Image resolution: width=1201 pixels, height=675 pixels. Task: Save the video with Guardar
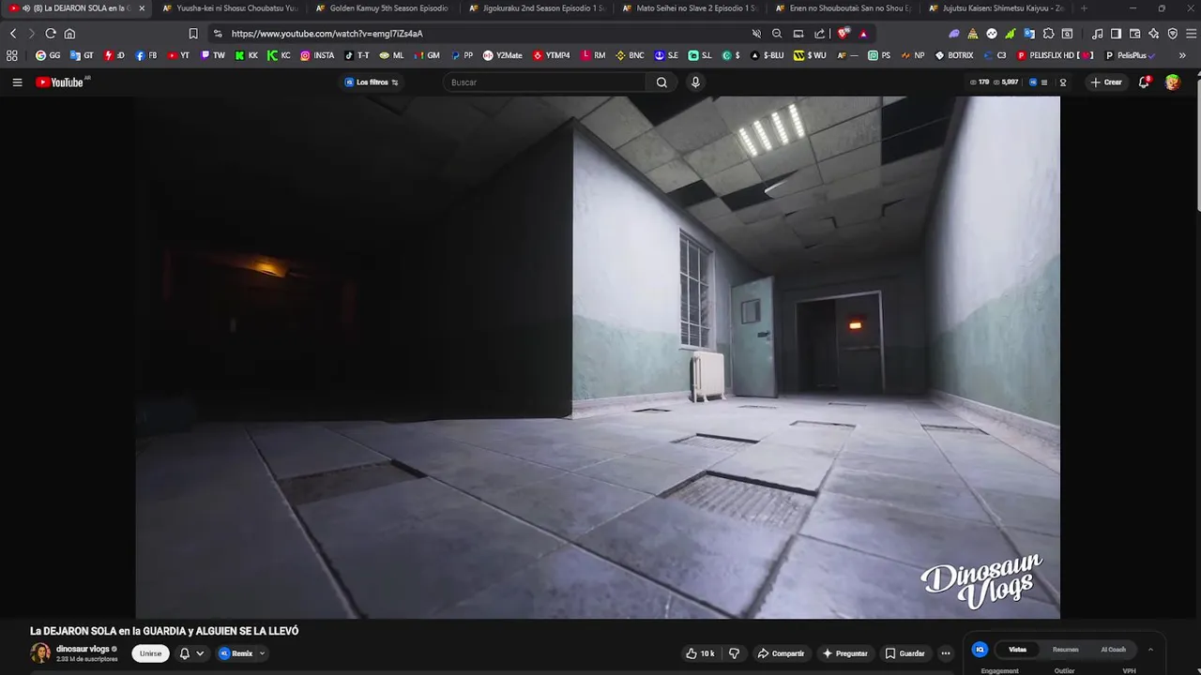[905, 653]
